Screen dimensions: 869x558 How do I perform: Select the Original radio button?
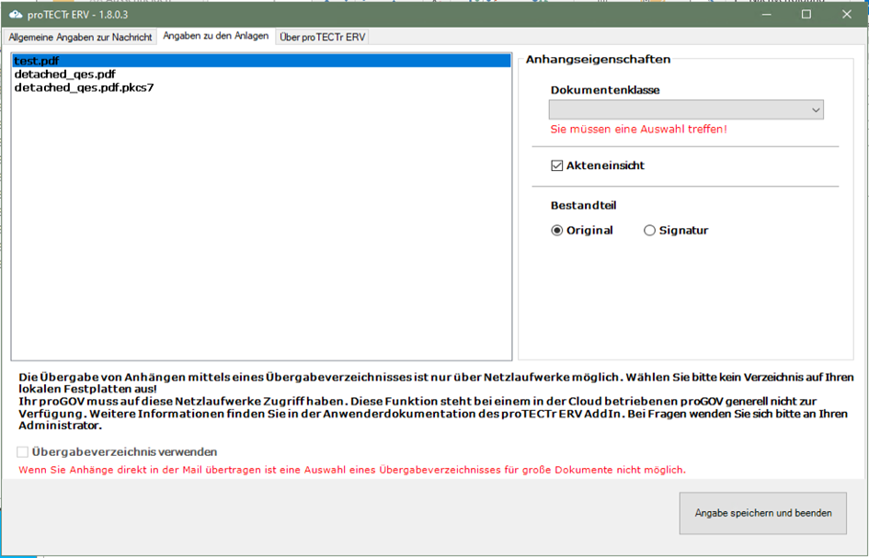click(x=556, y=231)
